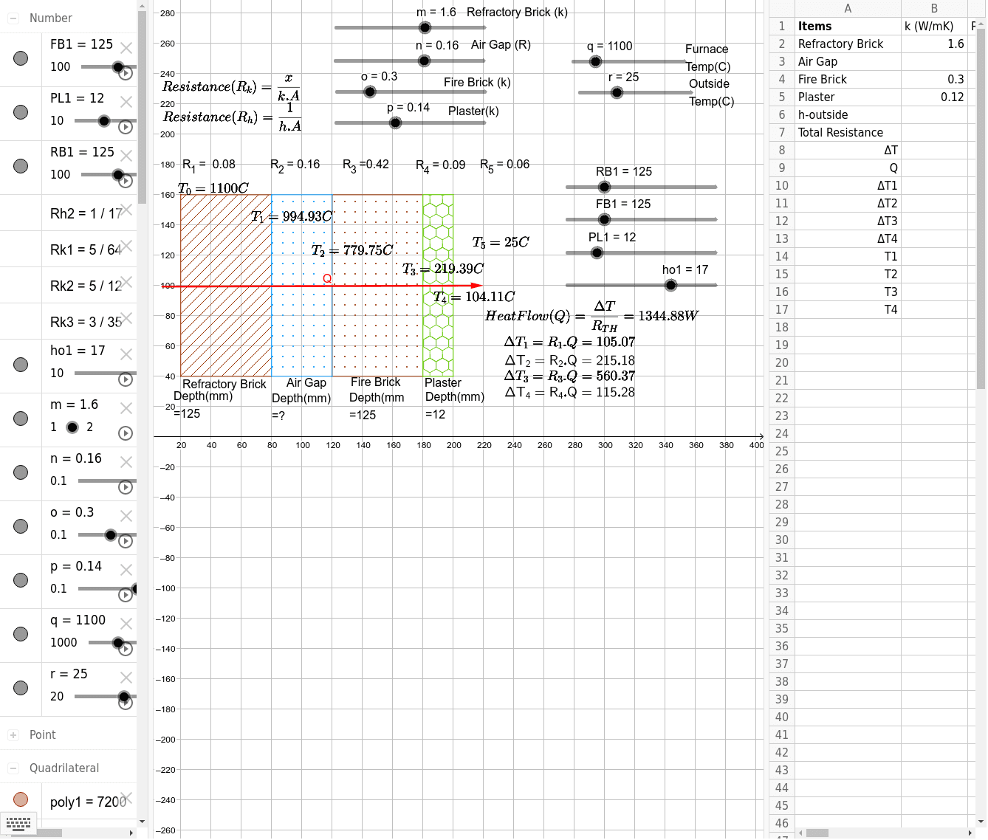The height and width of the screenshot is (840, 988).
Task: Select spreadsheet column B header
Action: [x=934, y=9]
